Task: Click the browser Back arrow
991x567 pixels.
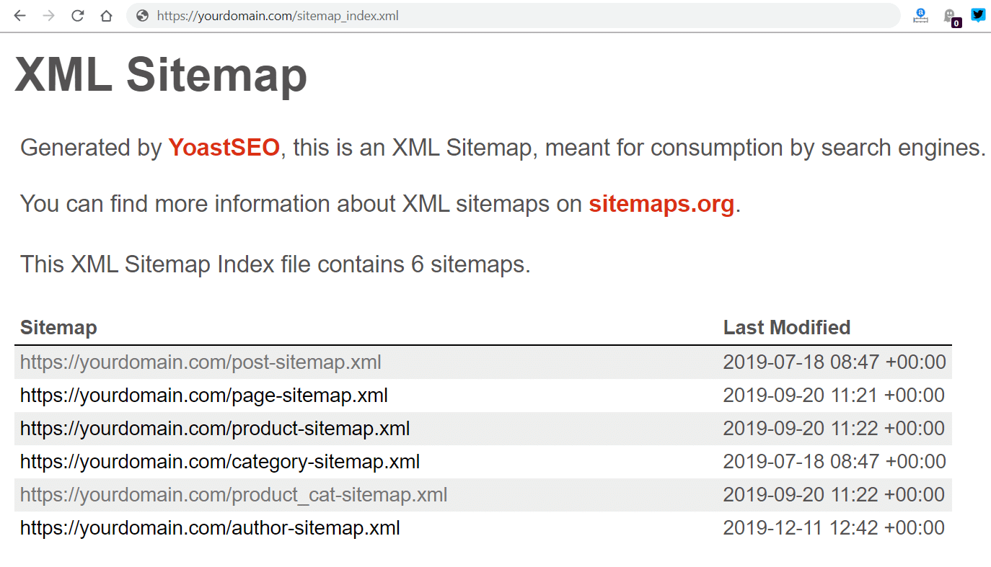Action: [20, 16]
